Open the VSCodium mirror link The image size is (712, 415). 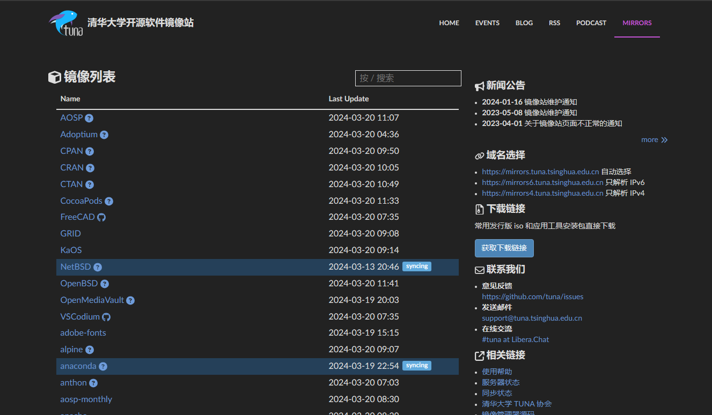click(80, 317)
